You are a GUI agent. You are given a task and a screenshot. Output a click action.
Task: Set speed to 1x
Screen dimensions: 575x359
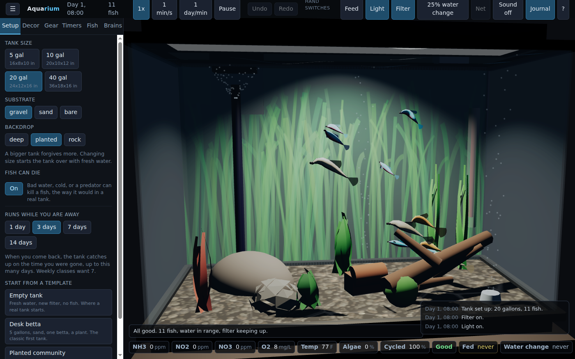[141, 9]
